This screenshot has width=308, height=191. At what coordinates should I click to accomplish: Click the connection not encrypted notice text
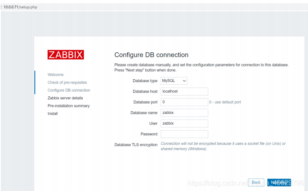223,146
